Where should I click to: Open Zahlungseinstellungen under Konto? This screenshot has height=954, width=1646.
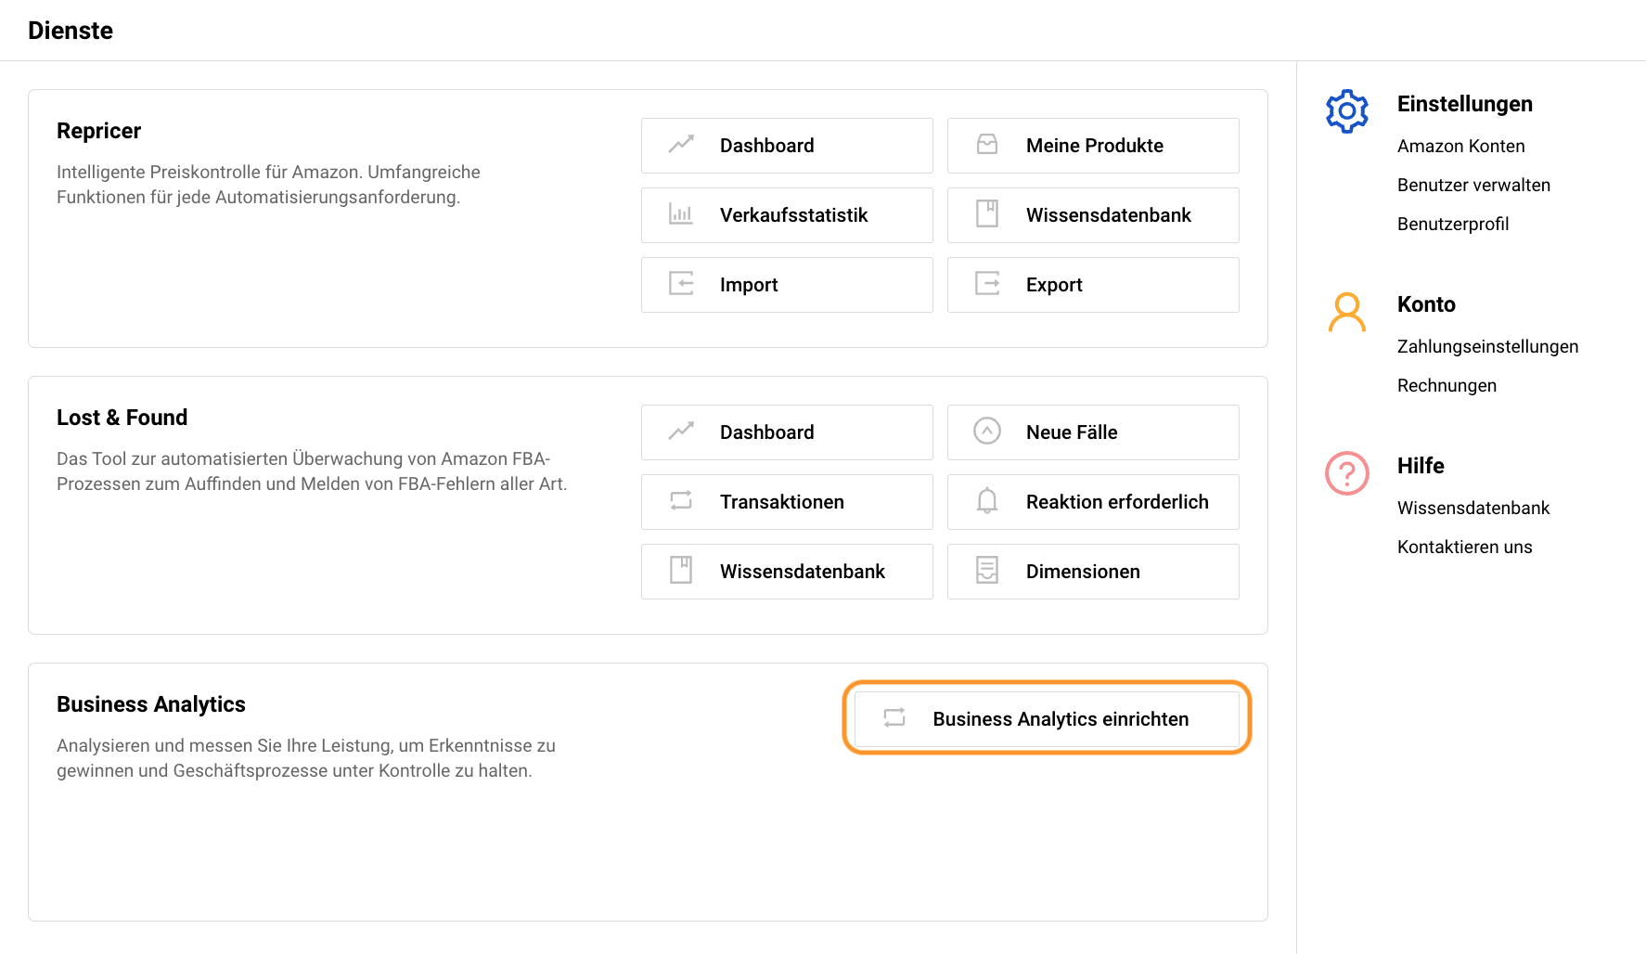coord(1487,346)
